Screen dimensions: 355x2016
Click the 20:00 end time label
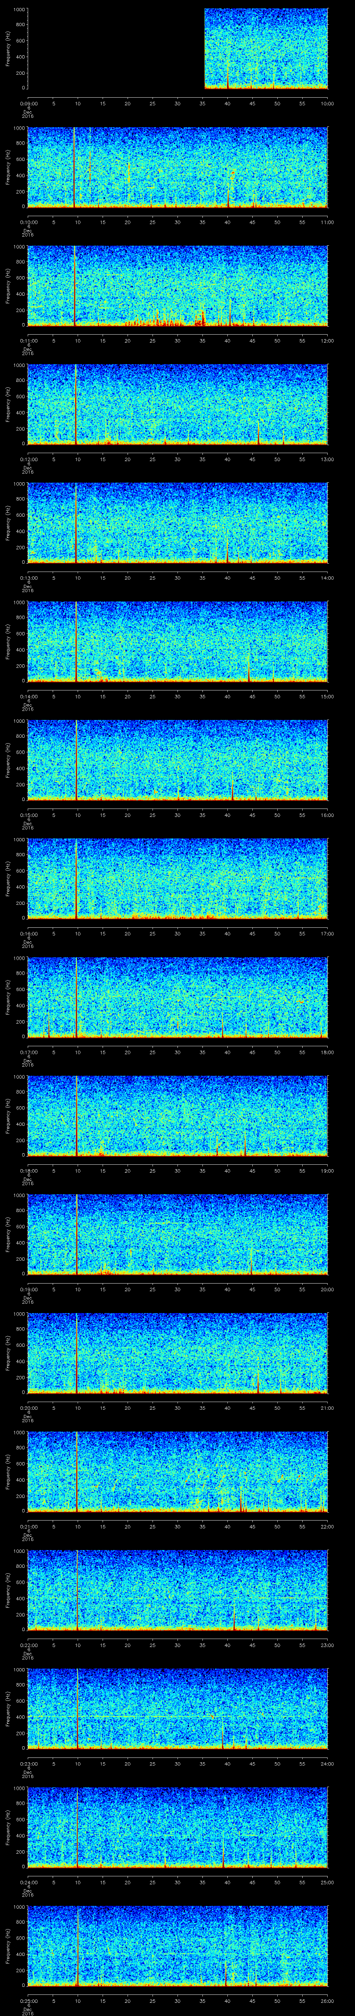pos(327,1289)
